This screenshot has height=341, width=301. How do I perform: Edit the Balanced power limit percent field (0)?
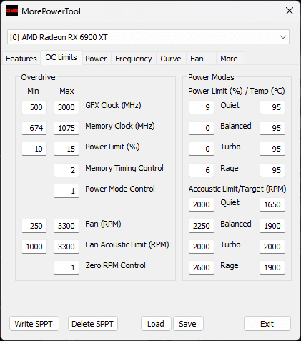click(202, 128)
